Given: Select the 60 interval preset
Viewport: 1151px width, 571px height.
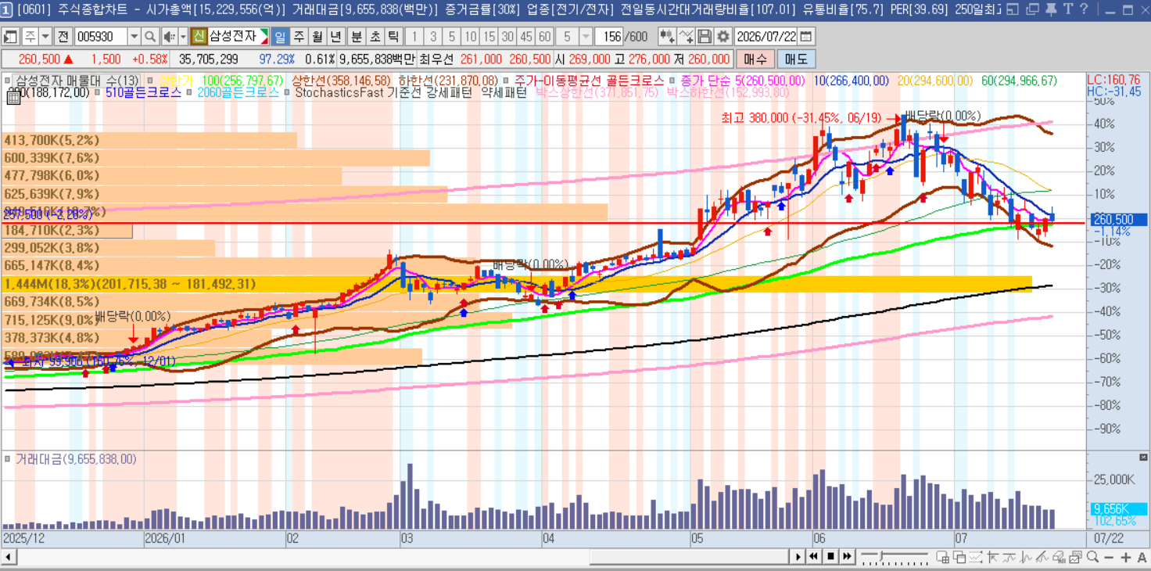Looking at the screenshot, I should 545,37.
